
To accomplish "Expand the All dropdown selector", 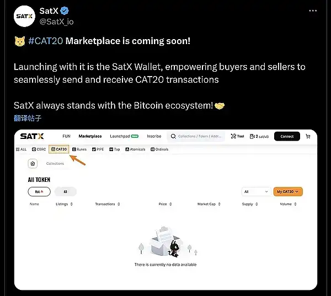I will click(256, 192).
